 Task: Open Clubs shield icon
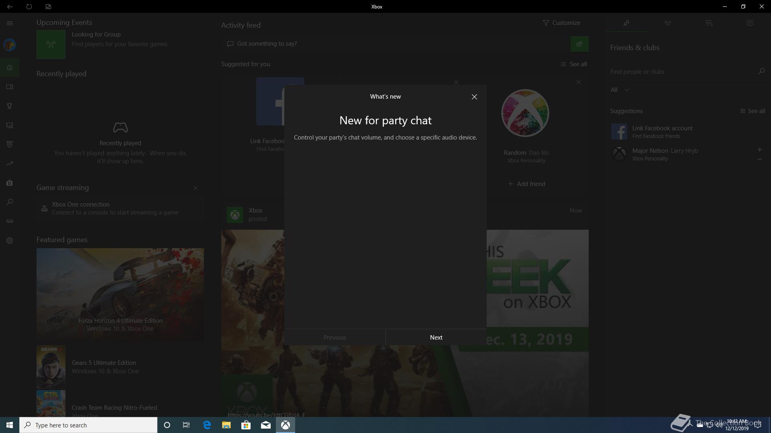(10, 144)
